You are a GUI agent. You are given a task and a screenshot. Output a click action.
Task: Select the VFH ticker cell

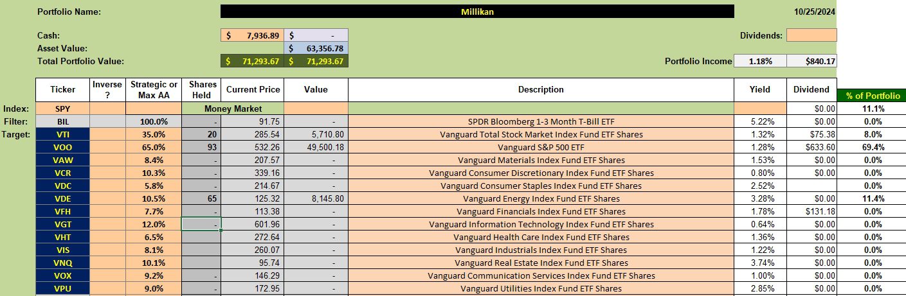pos(62,211)
